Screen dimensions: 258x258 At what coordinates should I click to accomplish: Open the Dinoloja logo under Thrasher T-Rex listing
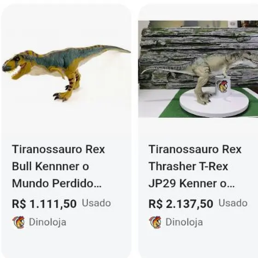coord(155,222)
